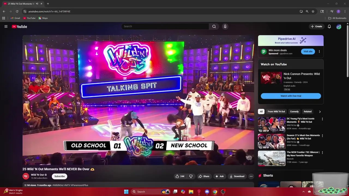Open options for Season 21 video
This screenshot has height=196, width=349.
click(x=322, y=136)
